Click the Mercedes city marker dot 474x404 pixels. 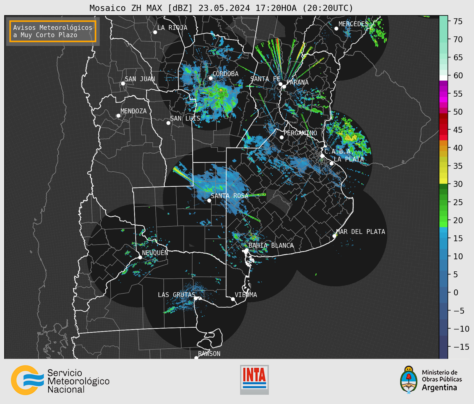point(336,29)
